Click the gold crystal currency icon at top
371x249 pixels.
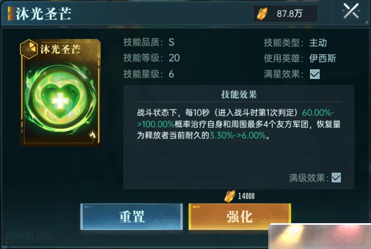[x=262, y=13]
